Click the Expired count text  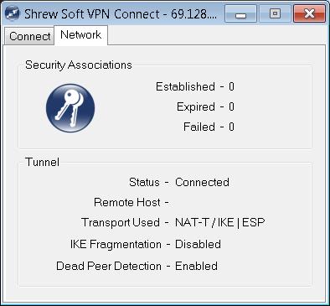(205, 106)
